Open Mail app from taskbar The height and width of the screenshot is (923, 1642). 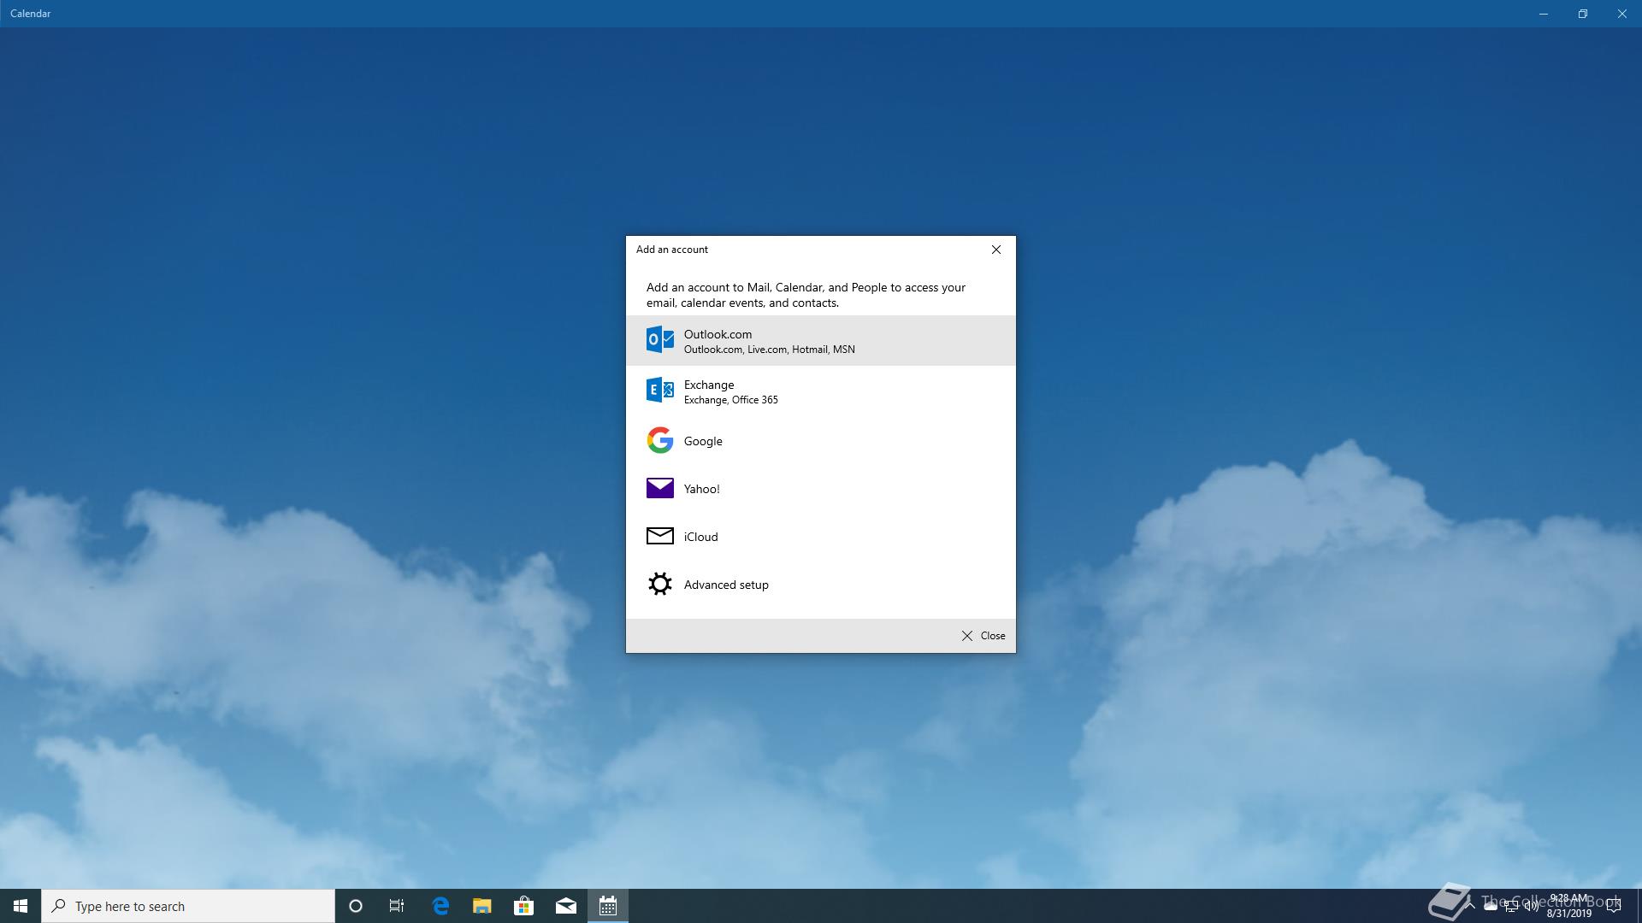tap(565, 906)
